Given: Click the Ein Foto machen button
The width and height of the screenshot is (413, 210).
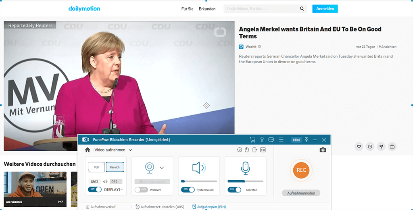Looking at the screenshot, I should coord(152,181).
